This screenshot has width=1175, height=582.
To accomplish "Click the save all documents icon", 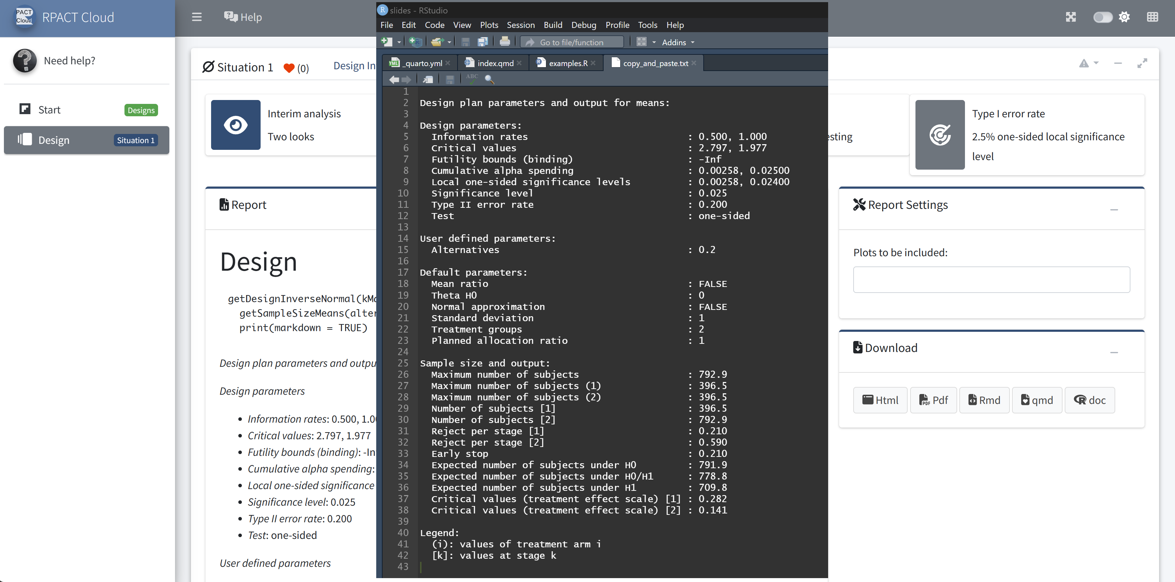I will (483, 42).
